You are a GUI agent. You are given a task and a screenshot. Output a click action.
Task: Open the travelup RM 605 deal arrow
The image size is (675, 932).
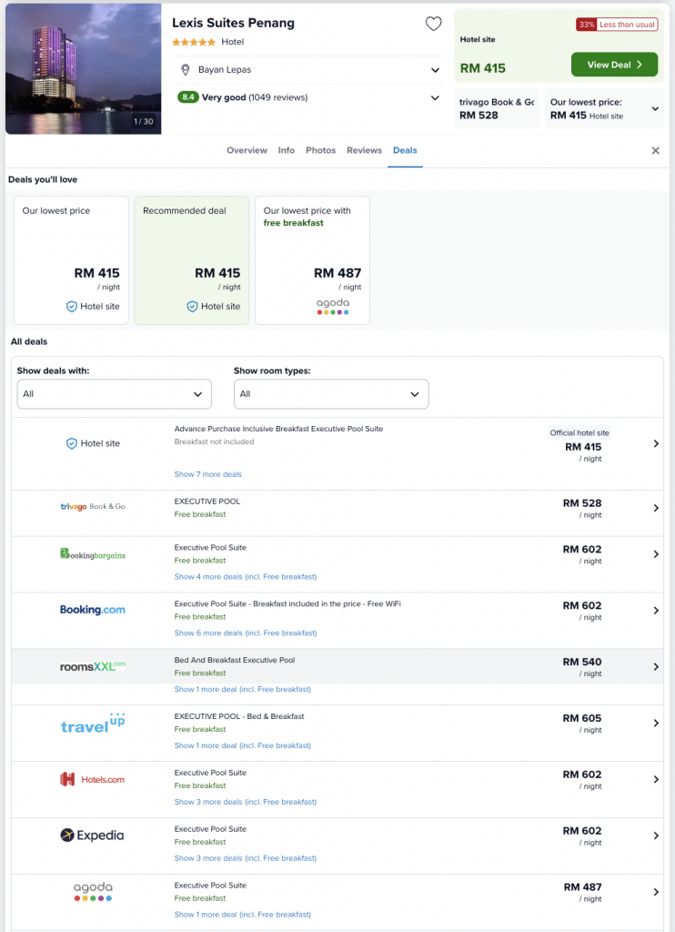656,723
